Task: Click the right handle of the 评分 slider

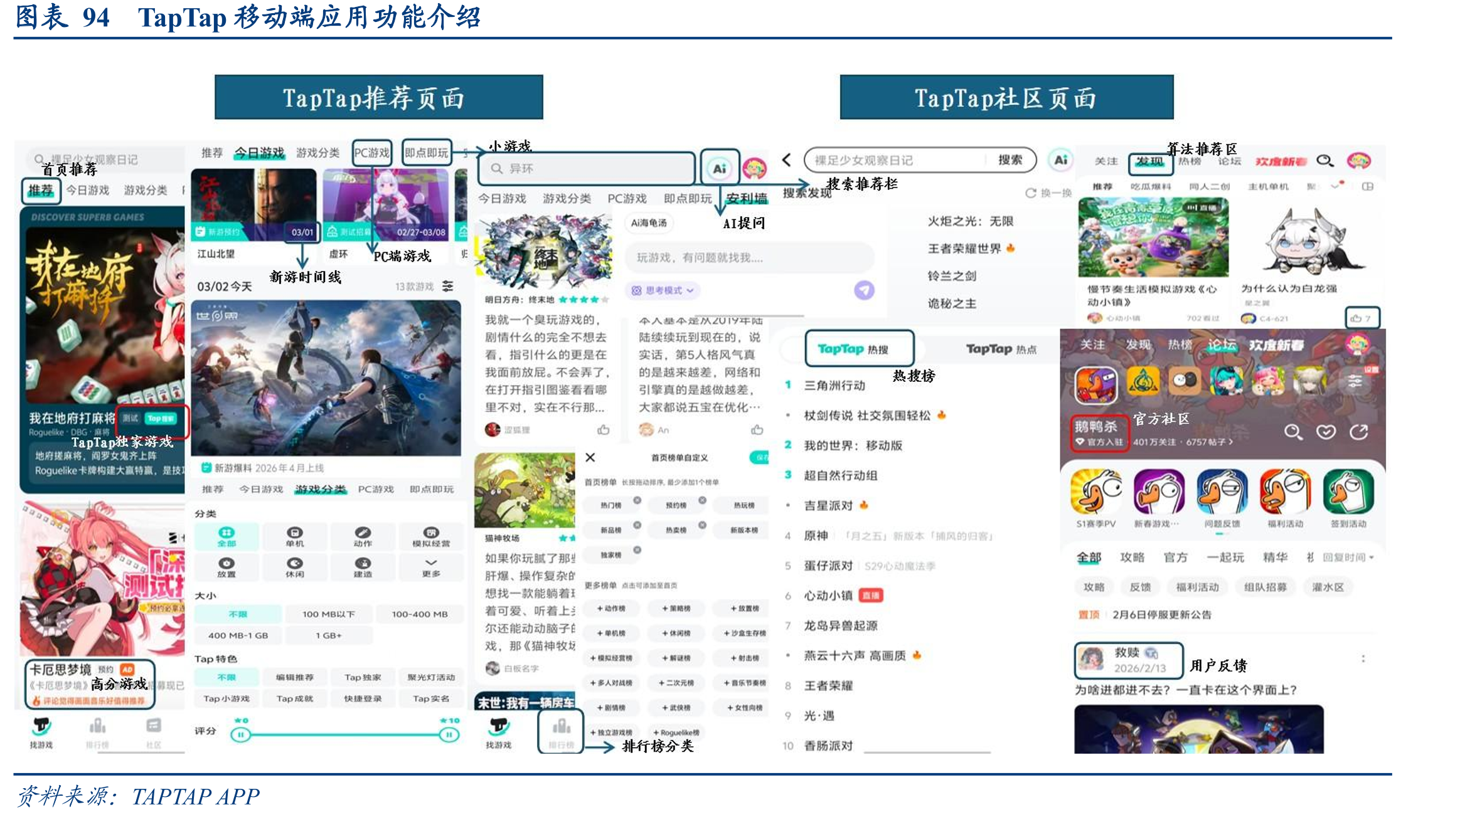Action: [x=449, y=735]
